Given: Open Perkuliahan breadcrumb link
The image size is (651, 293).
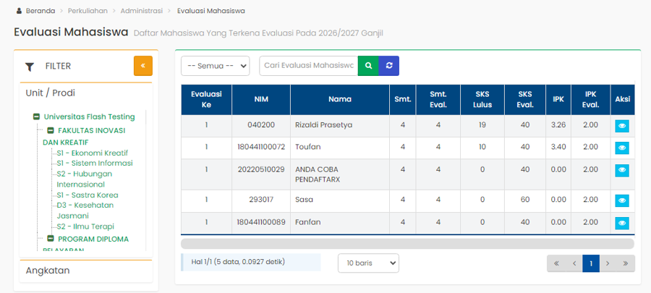Looking at the screenshot, I should (87, 11).
